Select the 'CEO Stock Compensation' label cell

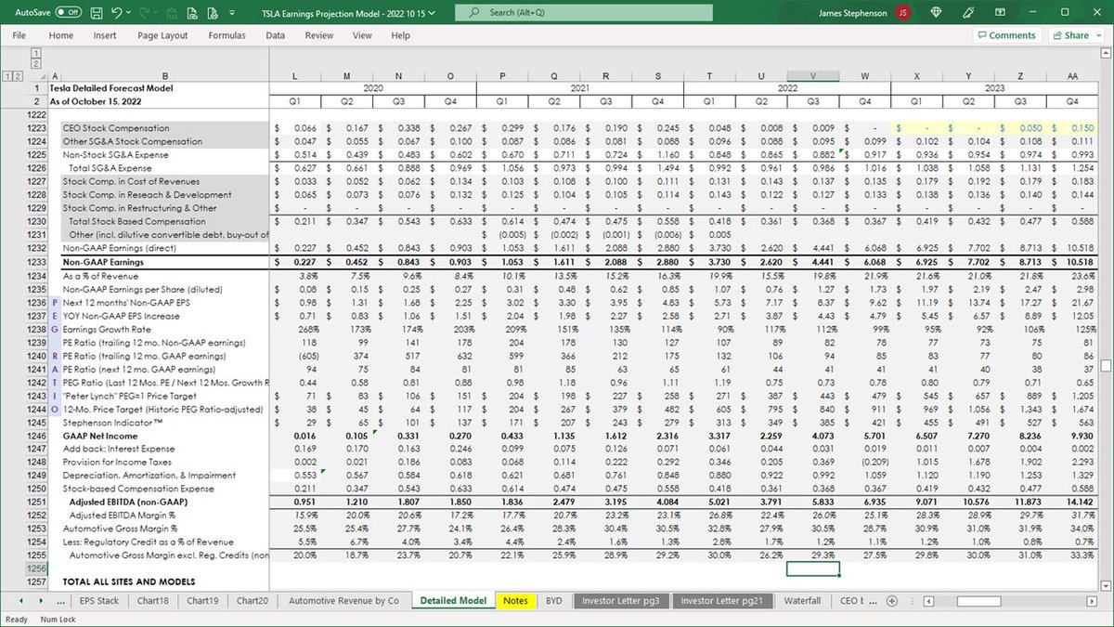point(165,128)
